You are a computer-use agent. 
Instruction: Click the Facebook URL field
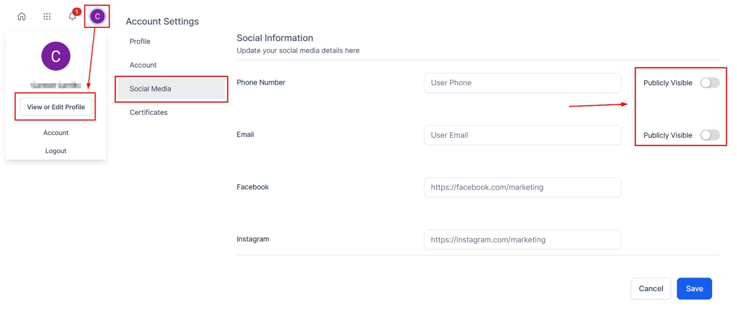coord(522,187)
